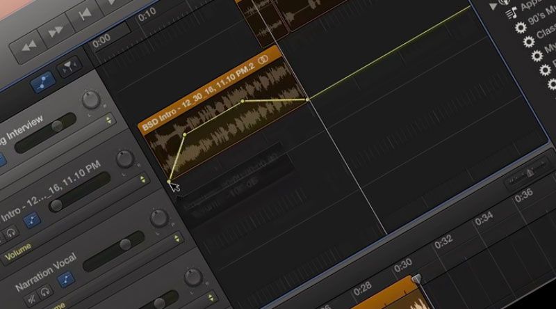The height and width of the screenshot is (309, 556).
Task: Click the volume slider thumb on the Intro 11.10 PM track
Action: pos(56,205)
